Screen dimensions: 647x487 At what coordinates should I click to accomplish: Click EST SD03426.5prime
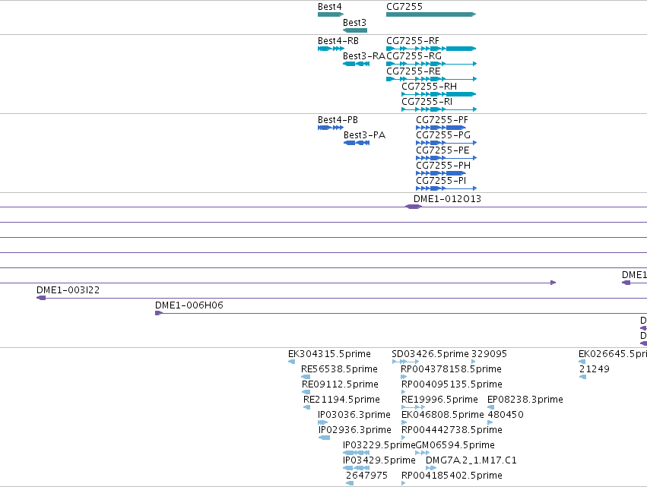pos(406,362)
